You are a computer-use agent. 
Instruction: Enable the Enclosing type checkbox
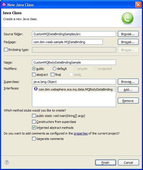[x=6, y=50]
